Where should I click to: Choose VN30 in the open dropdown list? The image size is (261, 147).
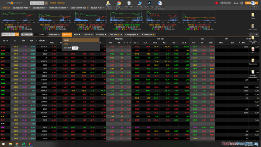point(81,44)
